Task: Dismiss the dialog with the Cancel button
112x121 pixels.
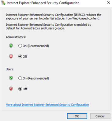Action: 100,116
